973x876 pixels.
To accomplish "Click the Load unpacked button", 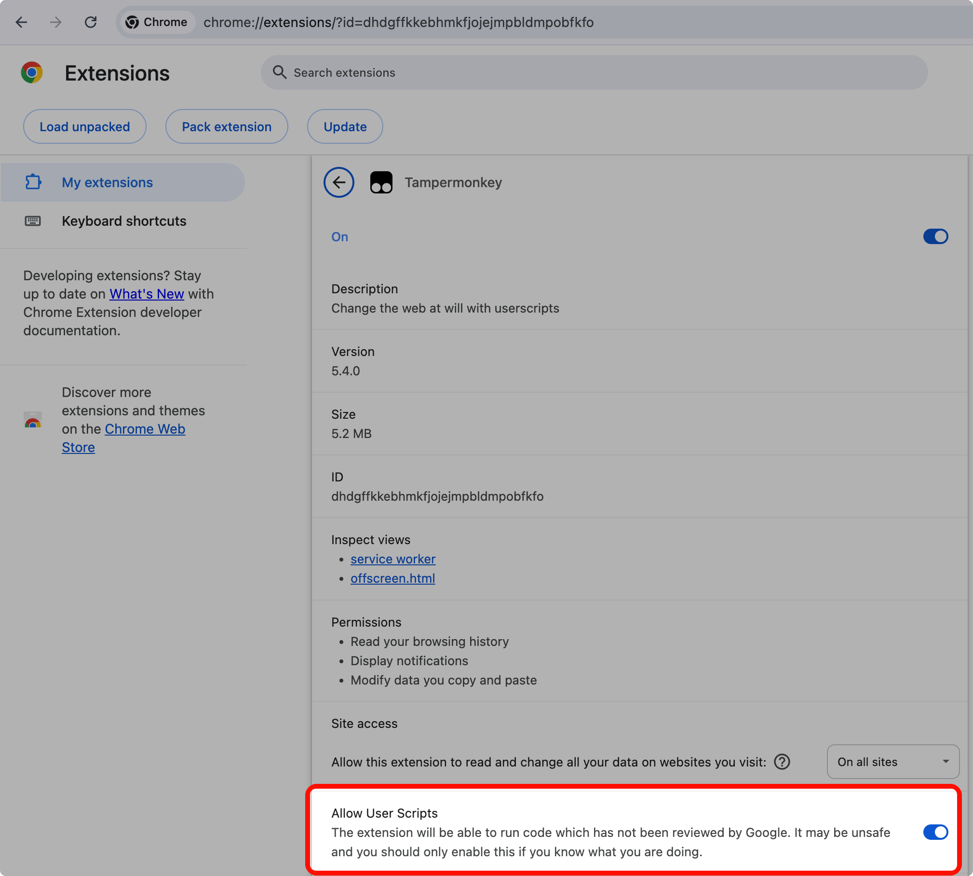I will 85,126.
